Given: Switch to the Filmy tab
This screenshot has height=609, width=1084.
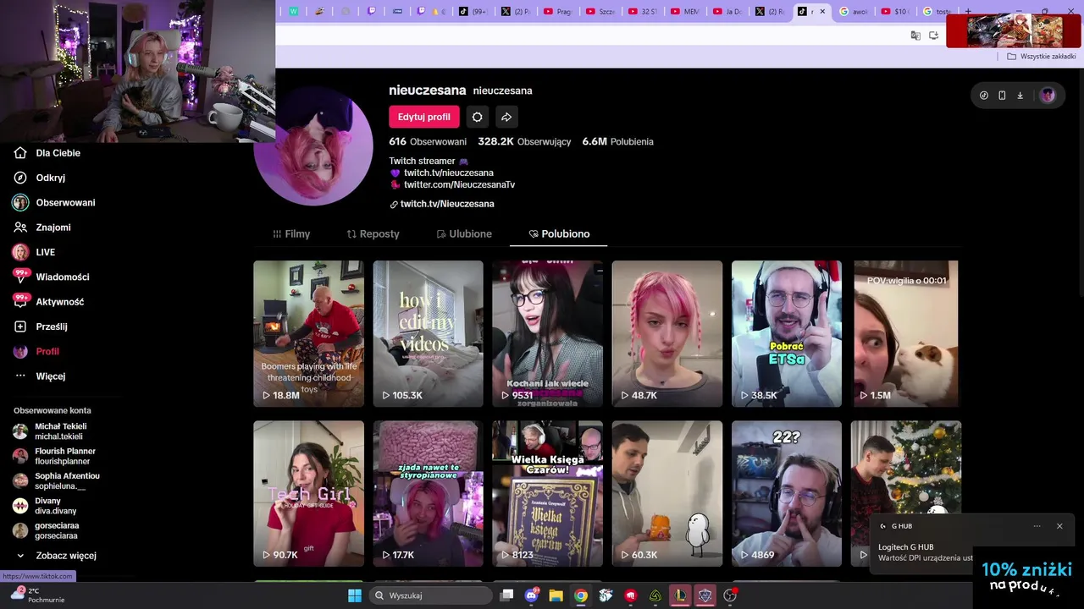Looking at the screenshot, I should 291,234.
